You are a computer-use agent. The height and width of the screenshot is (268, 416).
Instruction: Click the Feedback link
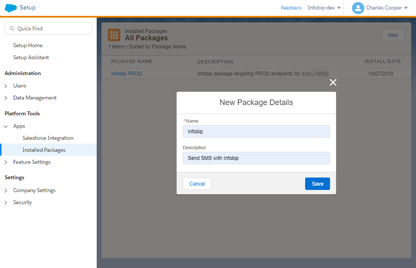point(291,8)
